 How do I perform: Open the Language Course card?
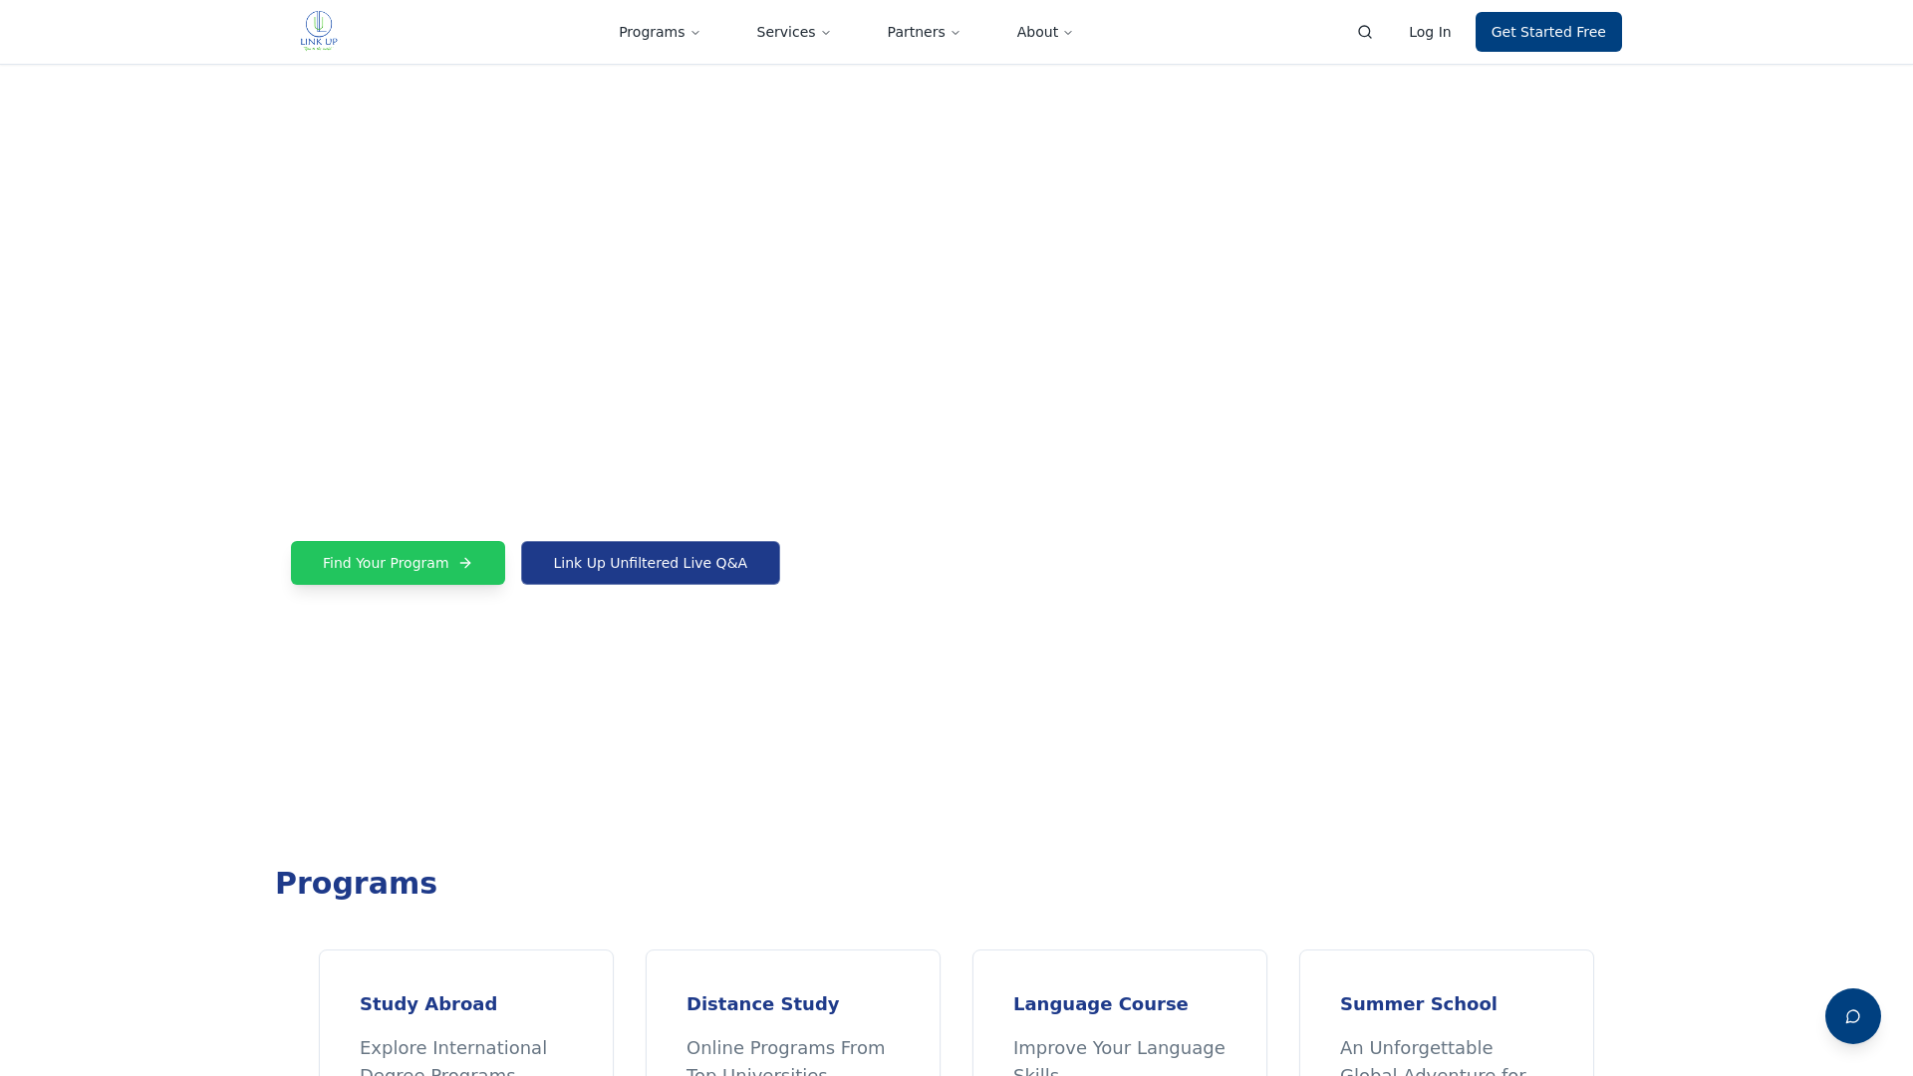(x=1120, y=1013)
